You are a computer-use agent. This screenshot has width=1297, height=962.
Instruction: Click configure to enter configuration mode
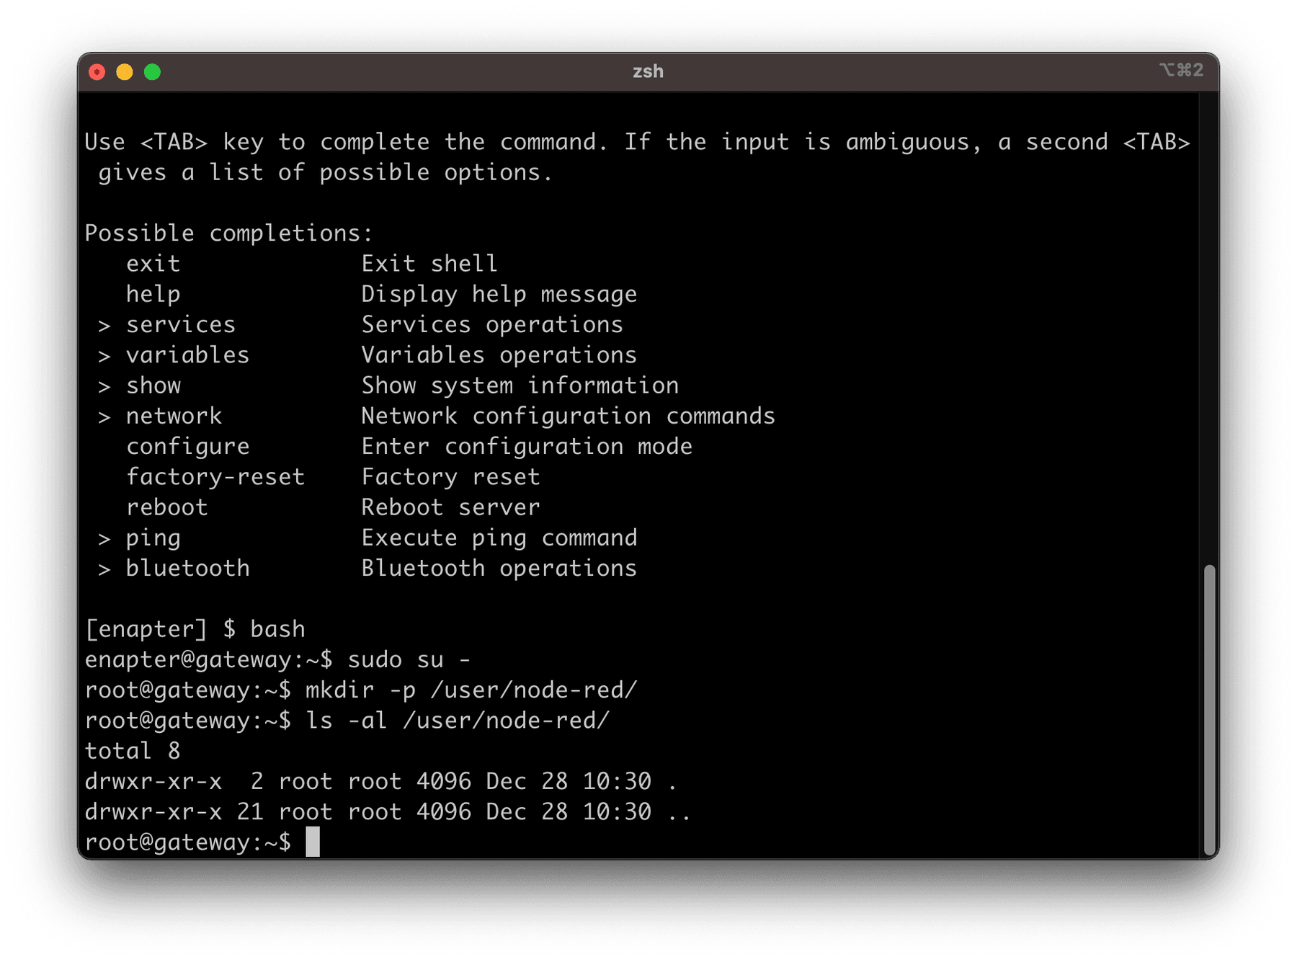[x=187, y=446]
